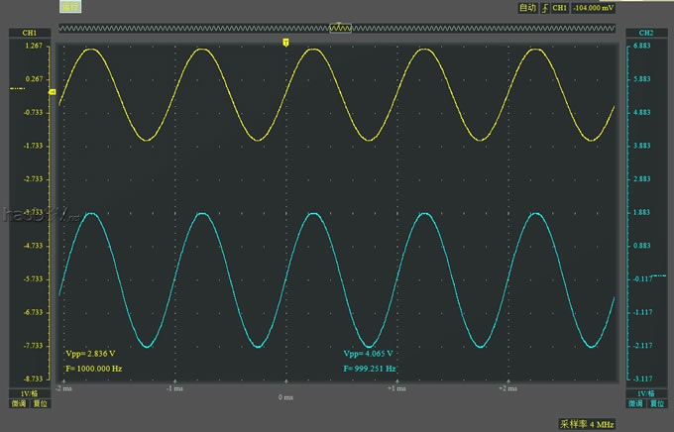Screen dimensions: 674x432
Task: Click the highlighted yellow box at top left
Action: click(71, 7)
